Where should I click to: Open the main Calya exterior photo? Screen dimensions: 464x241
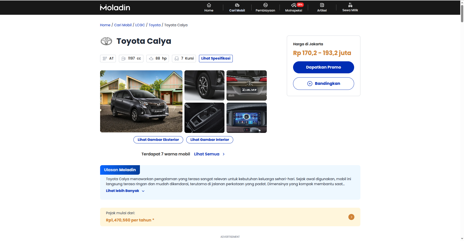141,101
